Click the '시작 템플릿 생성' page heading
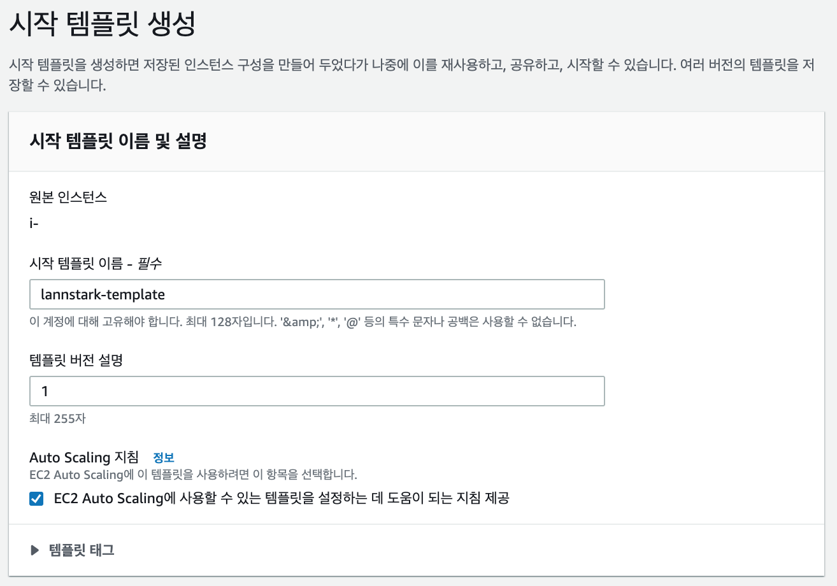The image size is (837, 586). point(103,24)
